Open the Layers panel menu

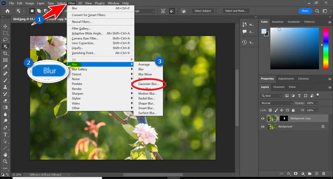coord(330,87)
